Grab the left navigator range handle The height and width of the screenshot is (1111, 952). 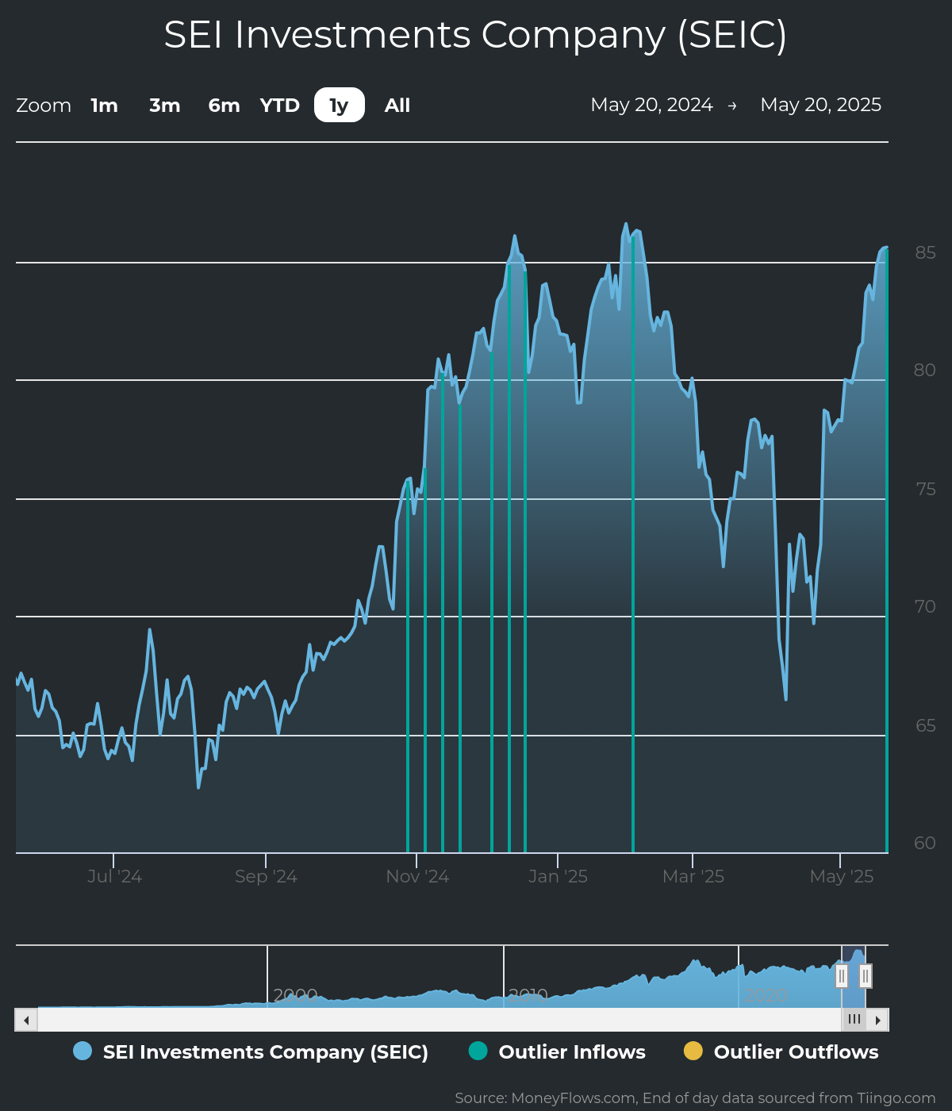[x=842, y=976]
